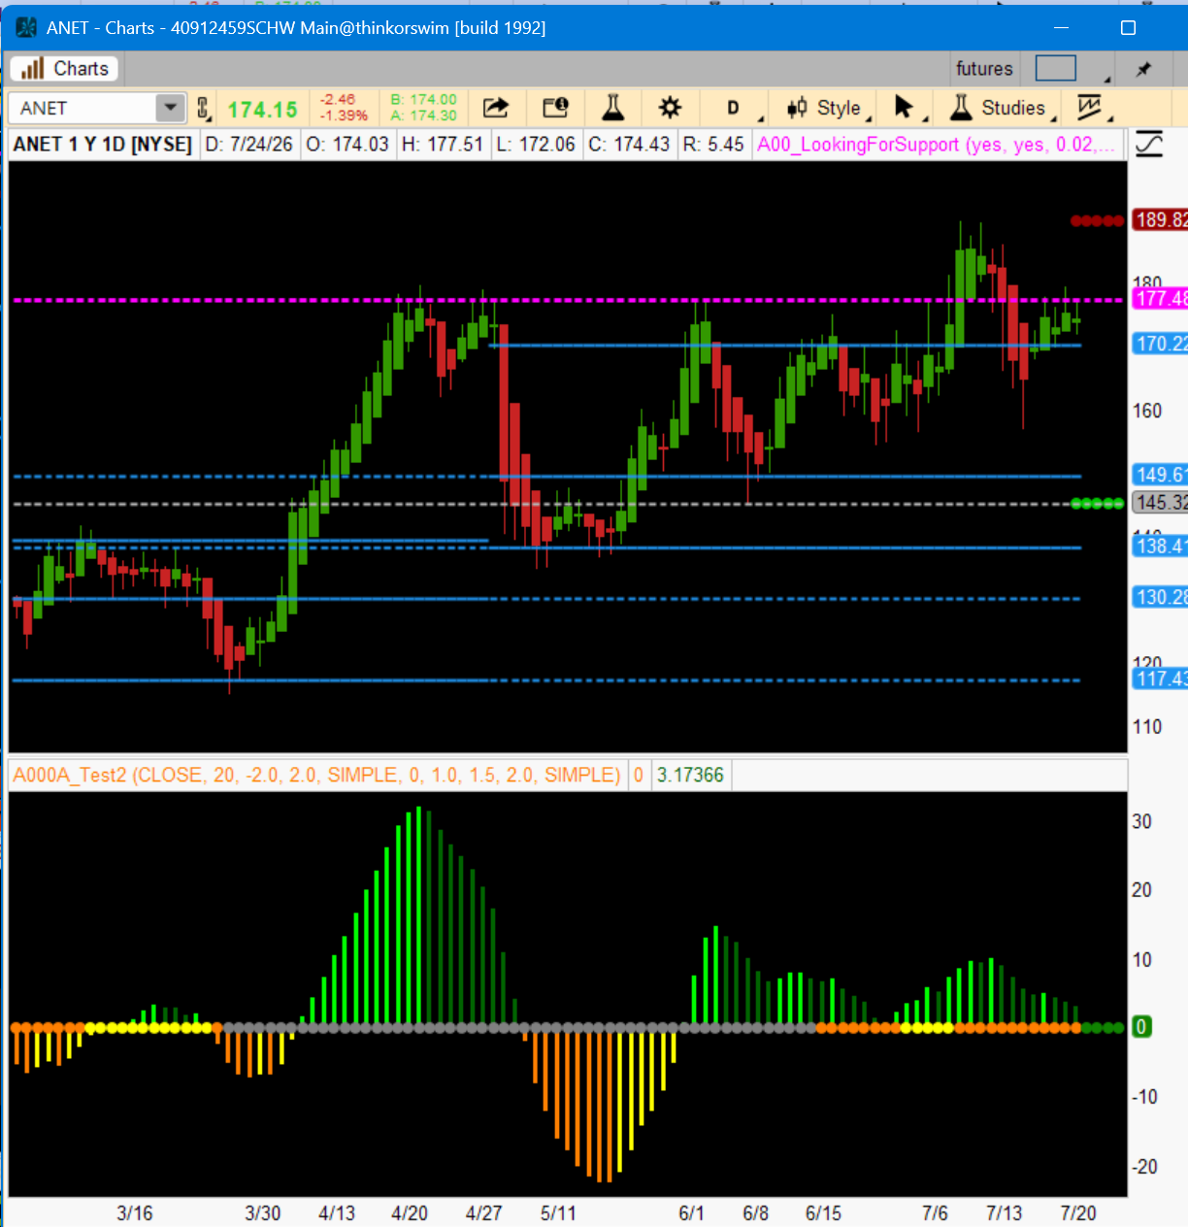Edit the ANET symbol input field
1188x1227 pixels.
[82, 108]
